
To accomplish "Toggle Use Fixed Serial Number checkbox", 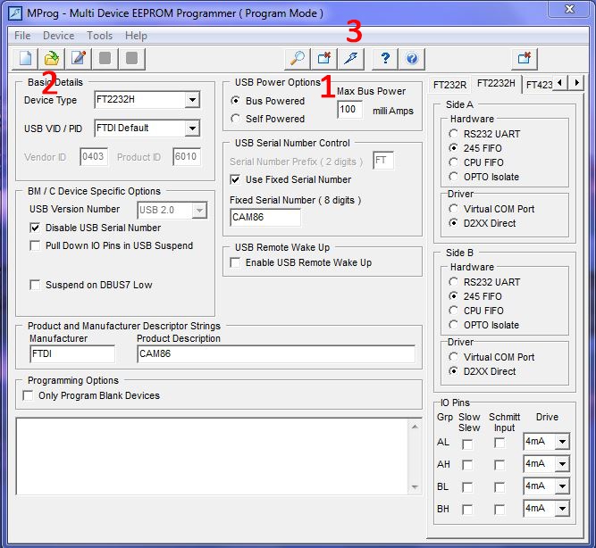I will [x=235, y=179].
